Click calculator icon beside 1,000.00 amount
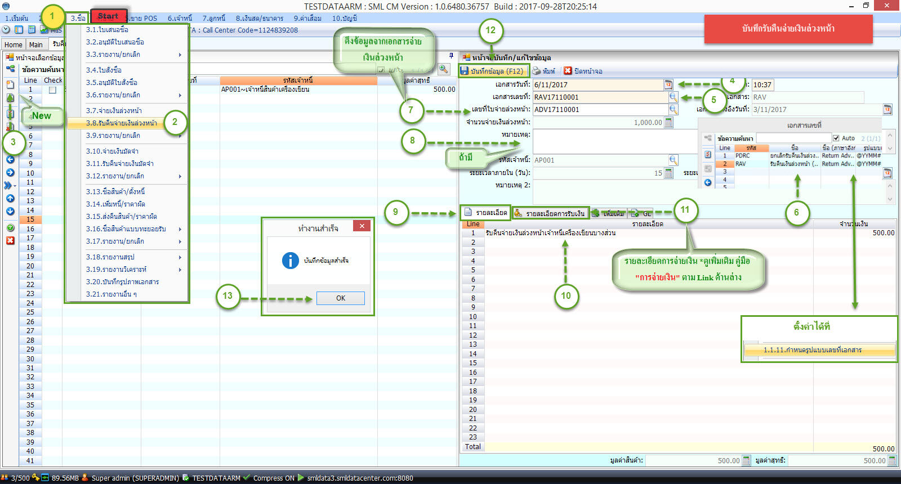Image resolution: width=901 pixels, height=484 pixels. 668,122
